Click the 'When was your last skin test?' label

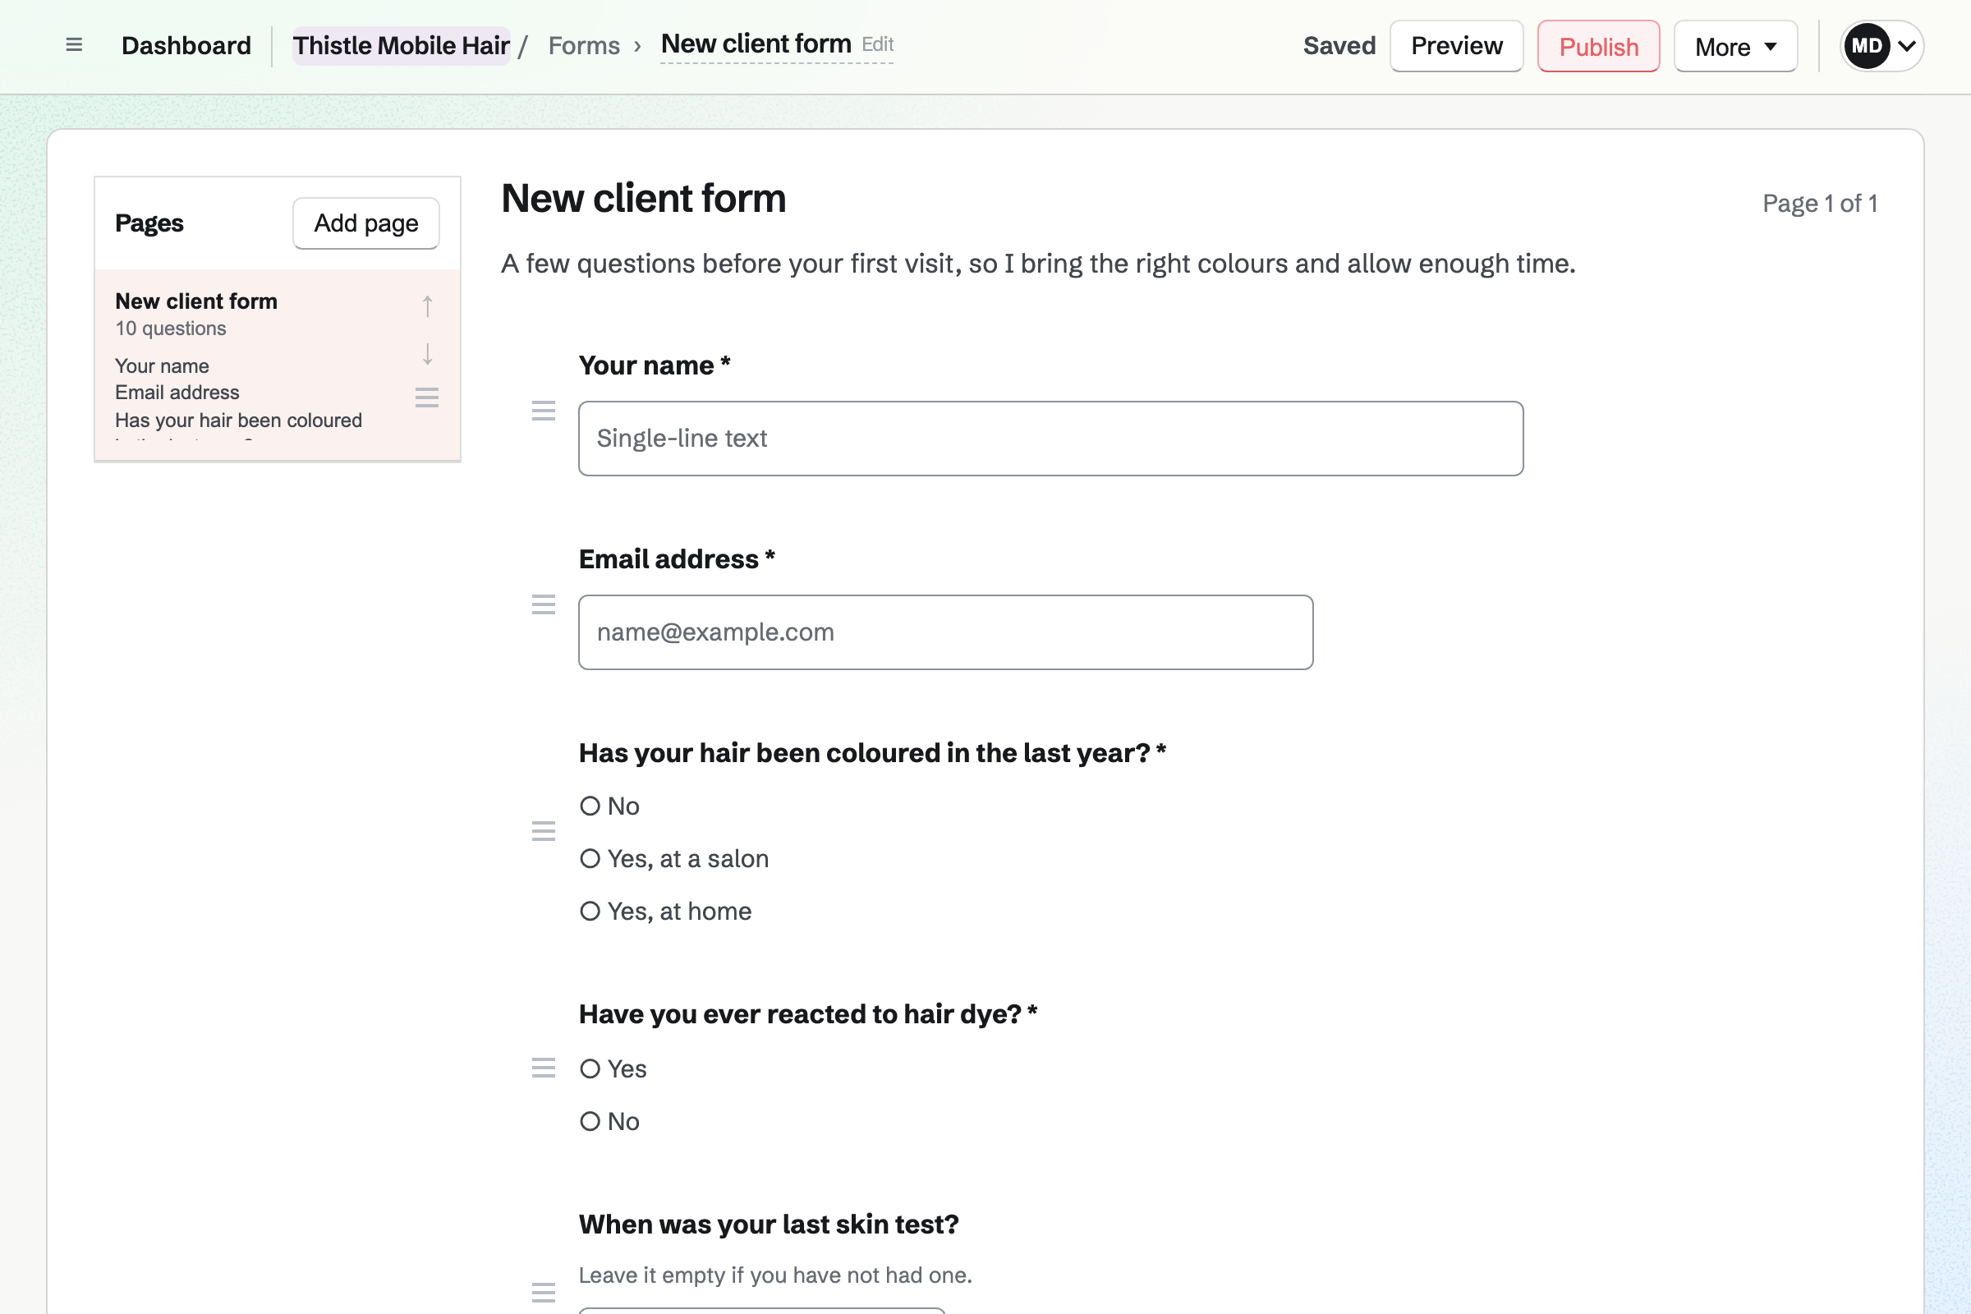[x=769, y=1224]
